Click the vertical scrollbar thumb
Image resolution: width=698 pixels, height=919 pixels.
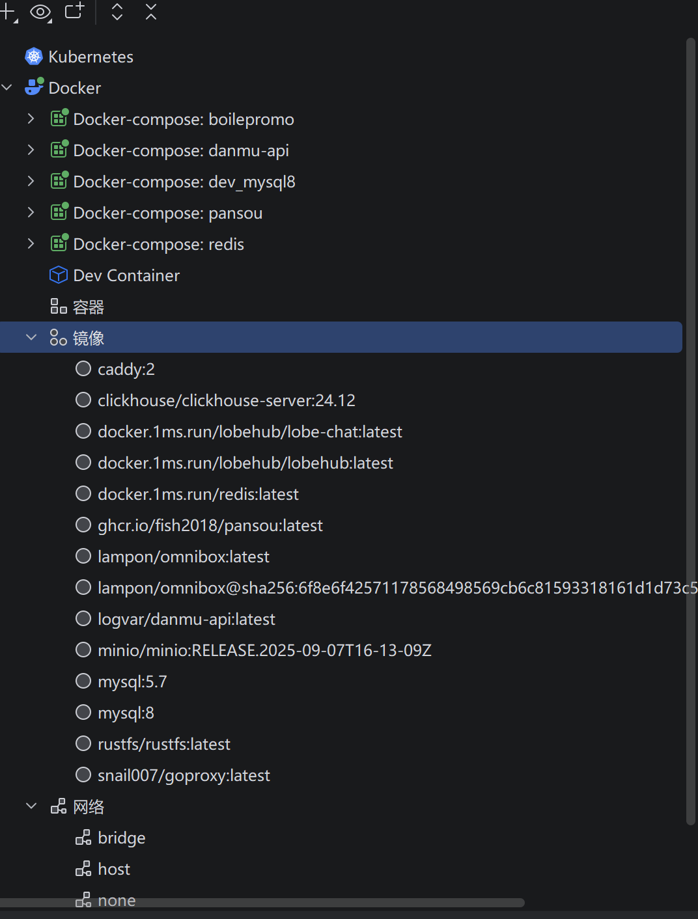point(691,432)
